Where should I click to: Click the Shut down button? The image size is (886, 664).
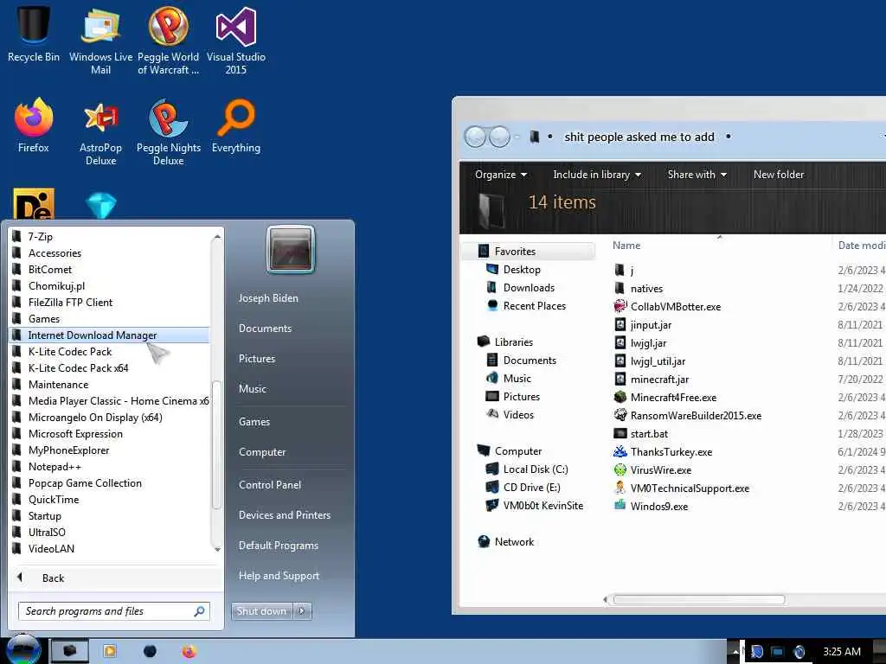[x=262, y=611]
